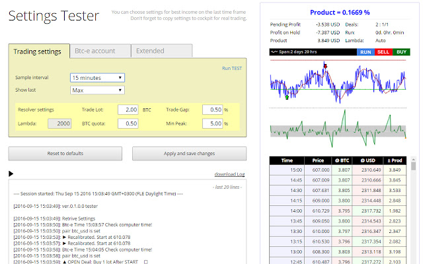423x264 pixels.
Task: Click the wave icon beside Span label
Action: (x=274, y=51)
